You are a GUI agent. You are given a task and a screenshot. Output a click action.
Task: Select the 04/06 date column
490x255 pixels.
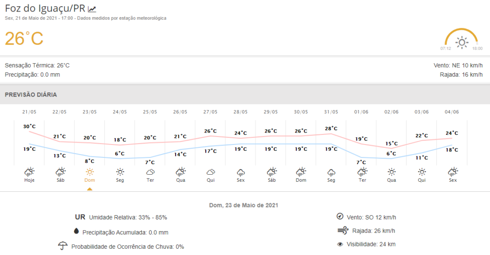pyautogui.click(x=451, y=112)
